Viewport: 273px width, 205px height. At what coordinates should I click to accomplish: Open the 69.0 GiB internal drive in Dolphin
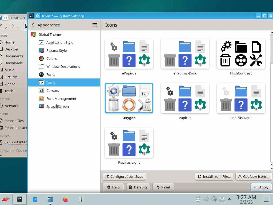[14, 142]
